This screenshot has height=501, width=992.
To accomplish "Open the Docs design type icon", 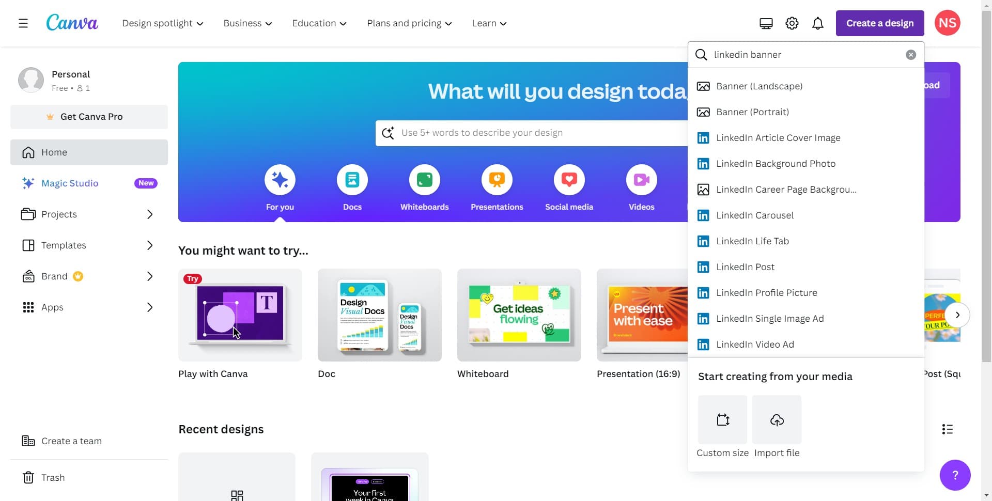I will [352, 180].
